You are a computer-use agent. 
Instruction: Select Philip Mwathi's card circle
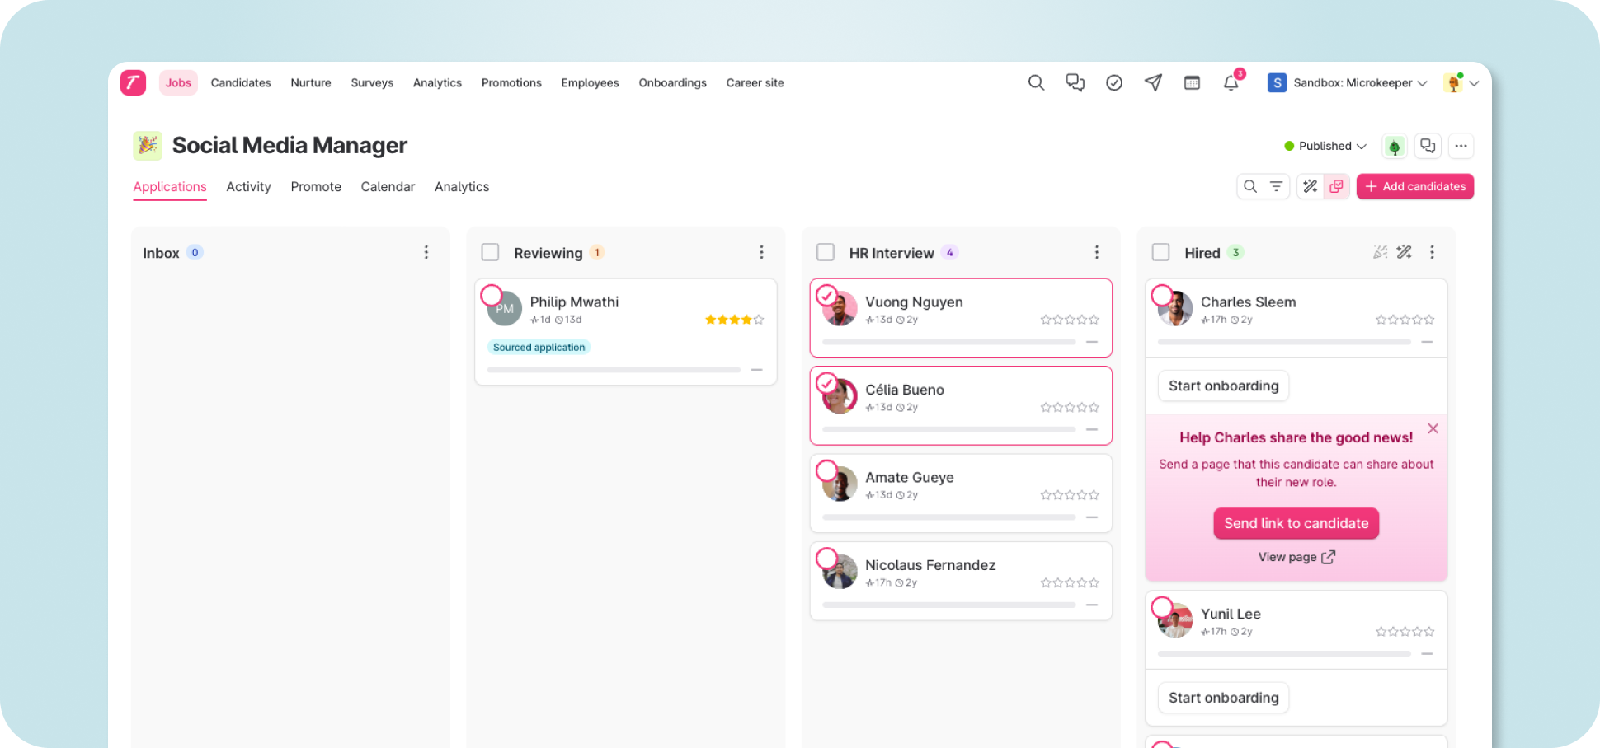492,295
